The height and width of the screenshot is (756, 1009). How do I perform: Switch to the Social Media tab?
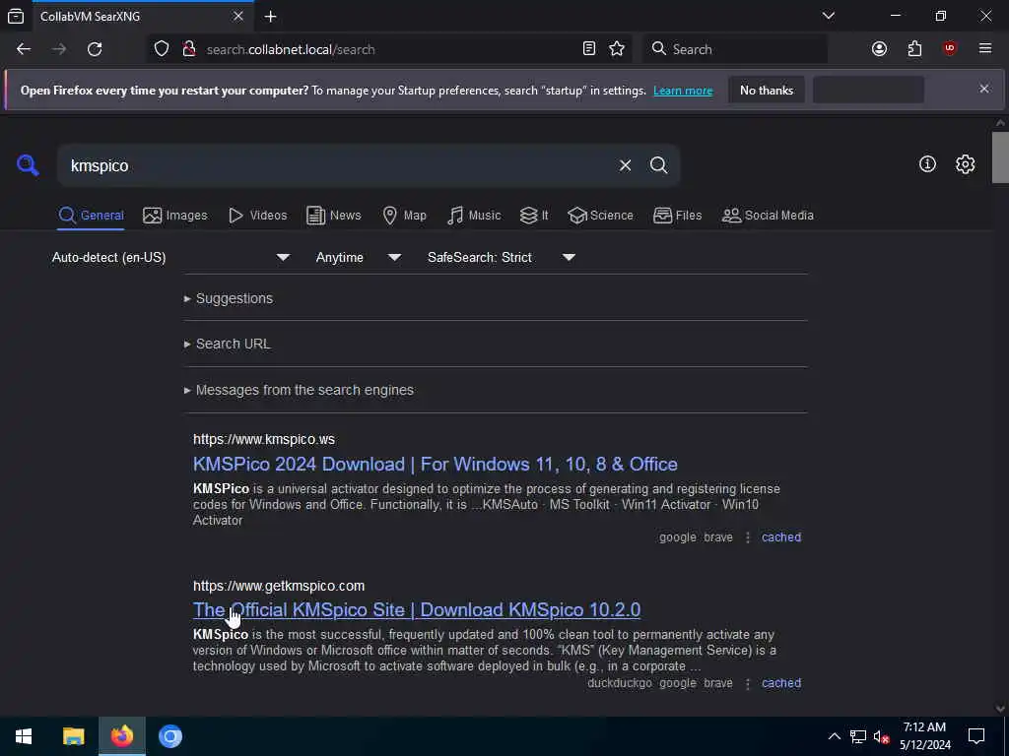(767, 216)
